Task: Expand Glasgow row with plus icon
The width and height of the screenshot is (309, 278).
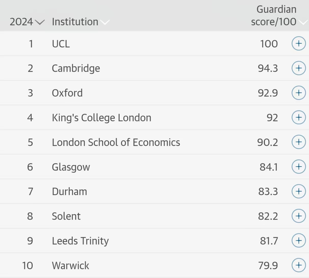Action: coord(299,167)
